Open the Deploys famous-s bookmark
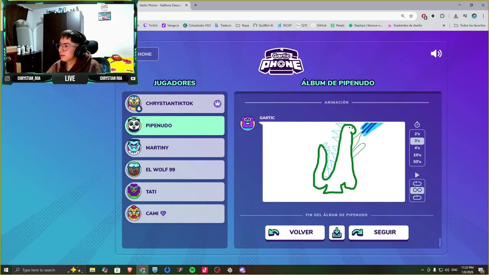 pos(365,26)
